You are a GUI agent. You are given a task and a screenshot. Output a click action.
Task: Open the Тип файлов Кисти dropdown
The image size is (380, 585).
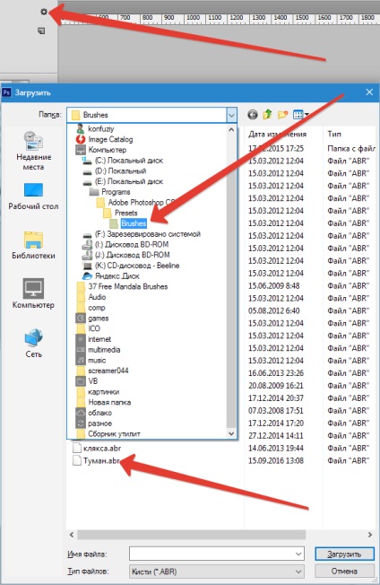217,572
